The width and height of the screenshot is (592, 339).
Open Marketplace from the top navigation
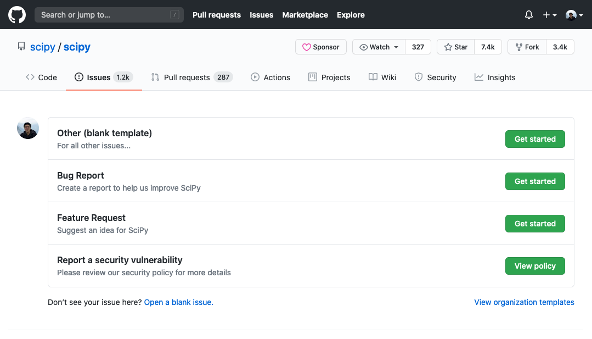pyautogui.click(x=305, y=15)
